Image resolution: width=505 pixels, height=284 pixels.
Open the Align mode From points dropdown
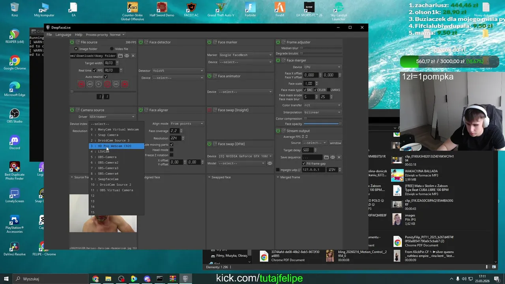187,123
